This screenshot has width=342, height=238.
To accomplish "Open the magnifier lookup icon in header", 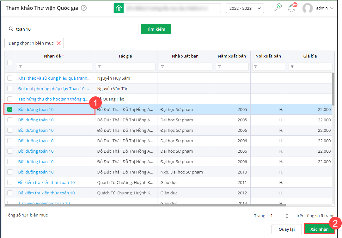I will click(278, 8).
